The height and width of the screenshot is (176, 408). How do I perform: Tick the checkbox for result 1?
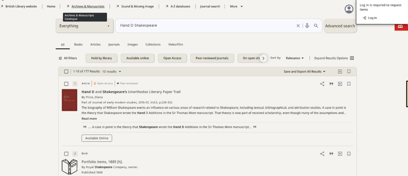(66, 84)
